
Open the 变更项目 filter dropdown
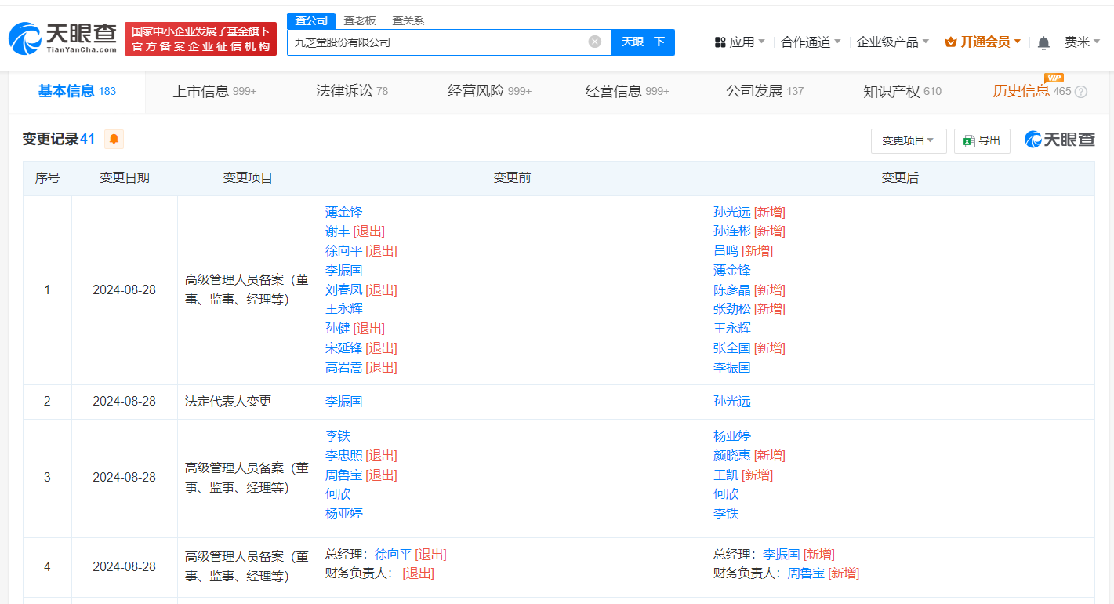click(909, 140)
